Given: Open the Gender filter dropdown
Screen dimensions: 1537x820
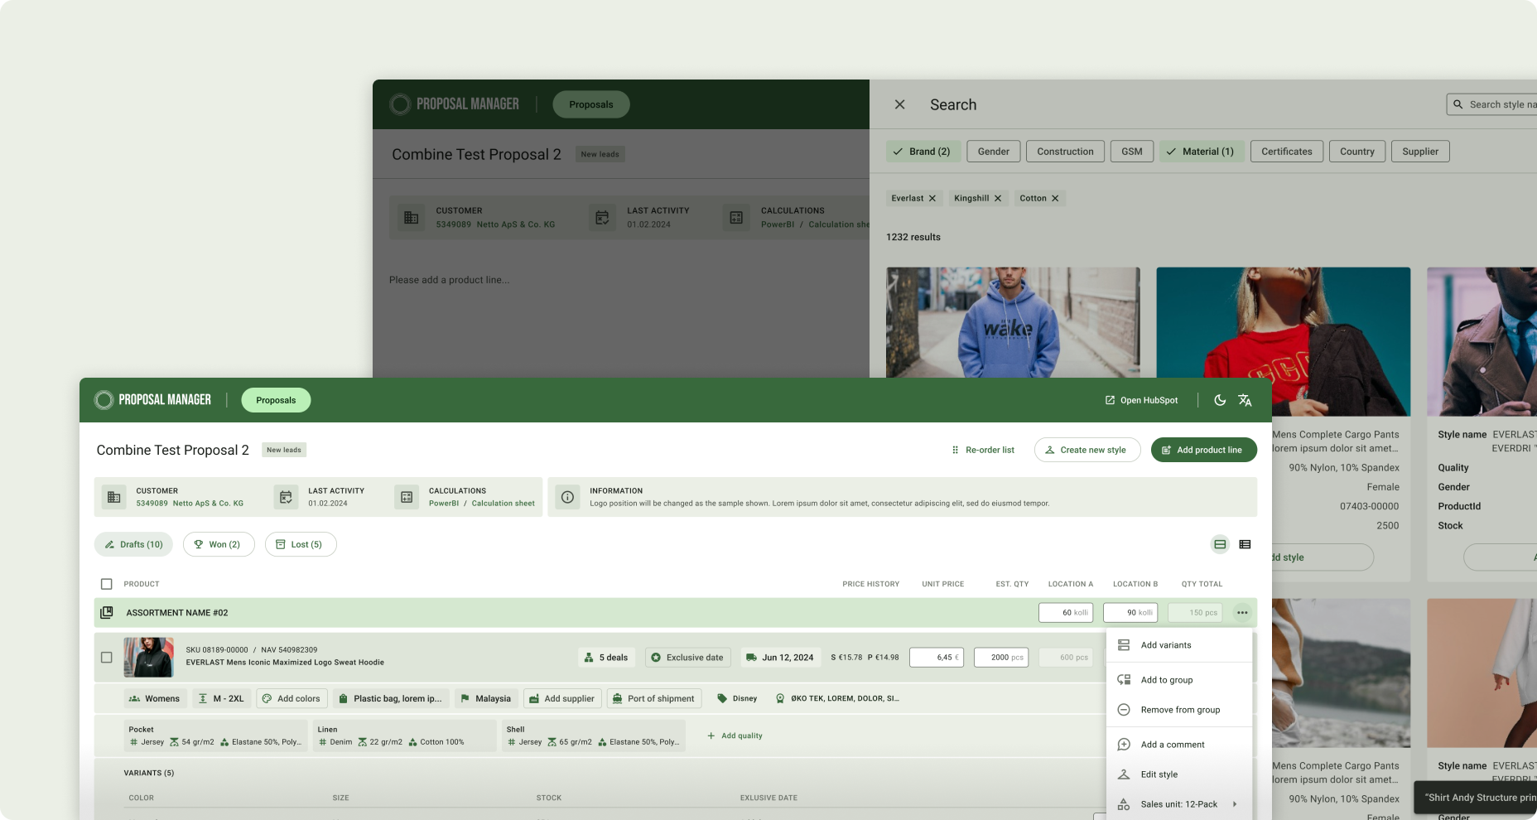Looking at the screenshot, I should click(994, 152).
